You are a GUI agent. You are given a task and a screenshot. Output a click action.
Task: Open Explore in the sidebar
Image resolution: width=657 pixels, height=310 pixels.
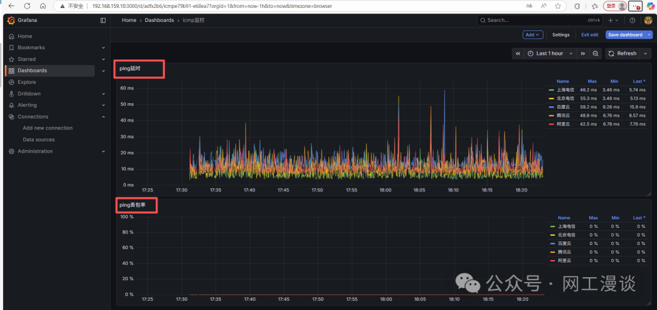27,82
